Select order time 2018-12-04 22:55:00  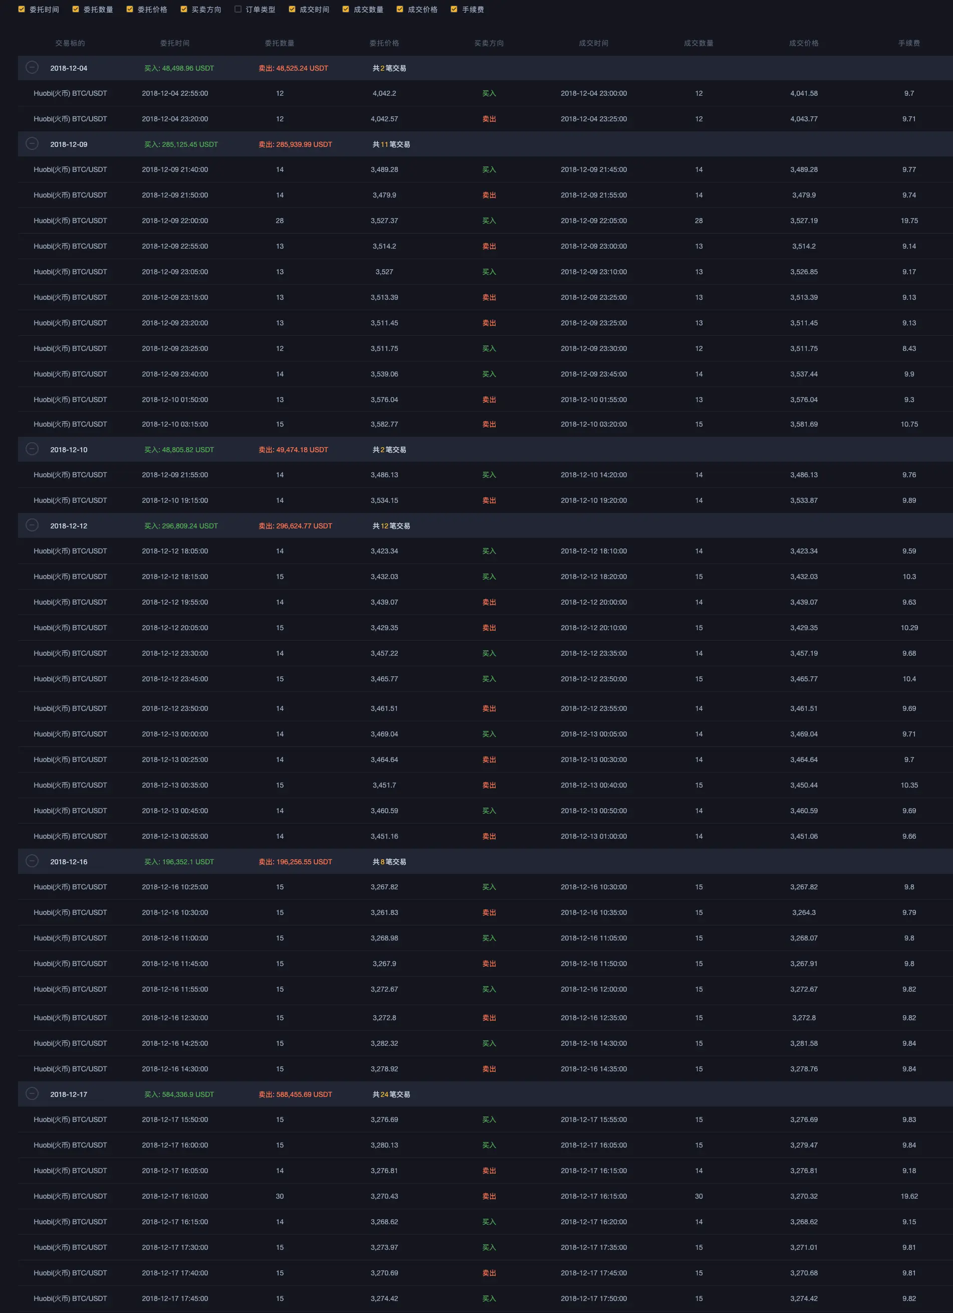(x=175, y=94)
